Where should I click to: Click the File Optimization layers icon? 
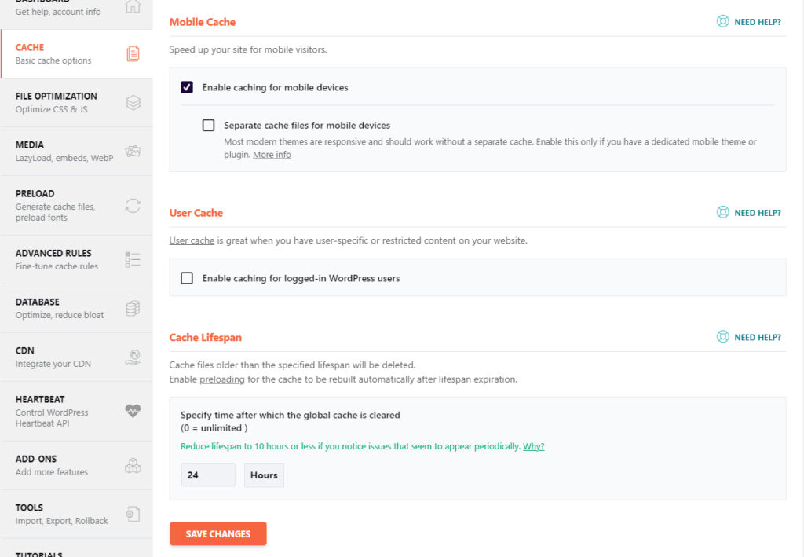tap(133, 102)
